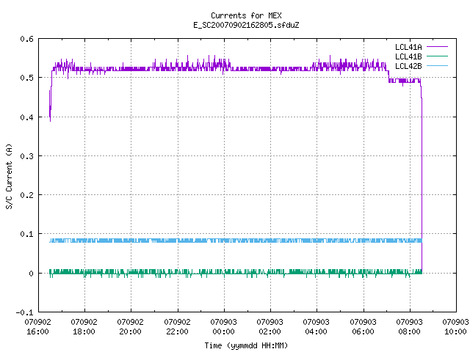Click the 070903 06:00 time tick label
Image resolution: width=470 pixels, height=352 pixels.
click(x=363, y=327)
